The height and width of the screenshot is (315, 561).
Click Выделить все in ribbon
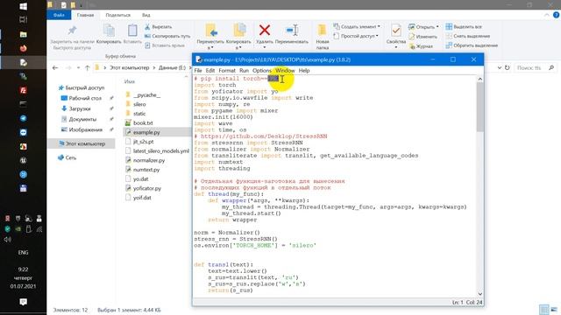tap(464, 27)
